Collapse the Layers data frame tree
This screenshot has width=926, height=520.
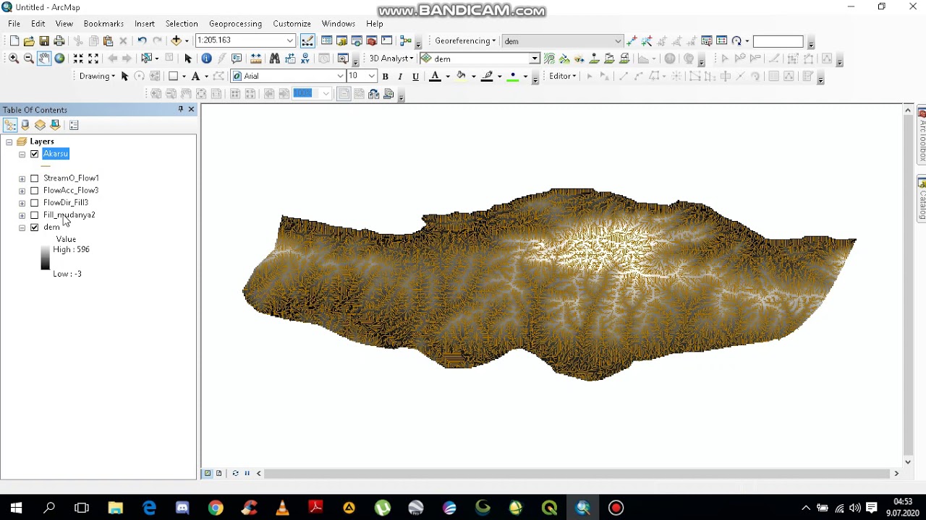(x=9, y=142)
